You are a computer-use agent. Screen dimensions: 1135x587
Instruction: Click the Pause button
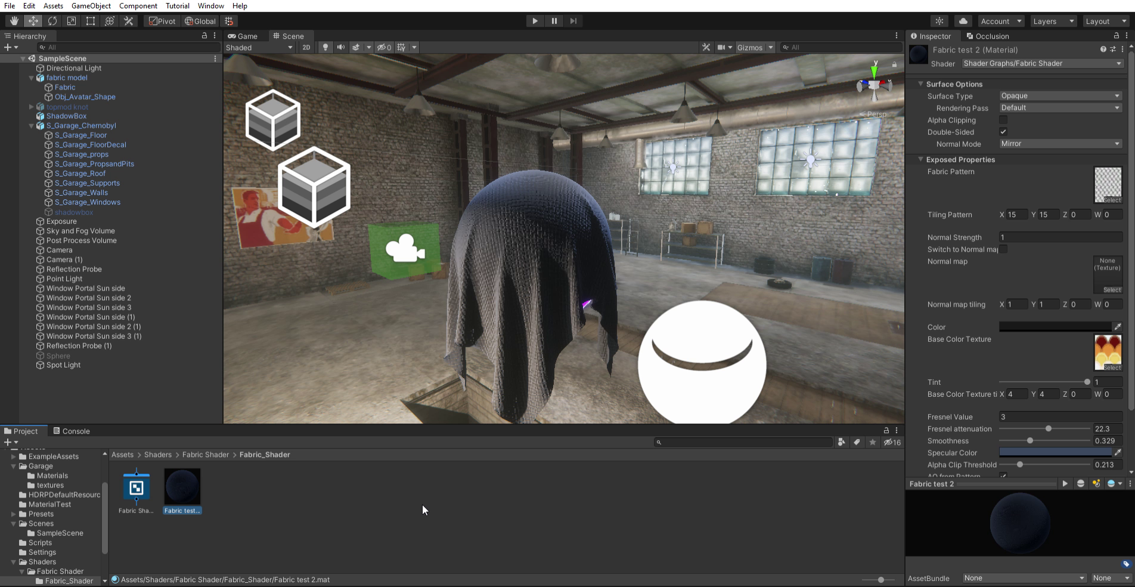click(554, 21)
